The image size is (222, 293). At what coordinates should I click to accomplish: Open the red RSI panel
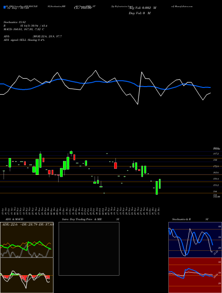pos(195,275)
